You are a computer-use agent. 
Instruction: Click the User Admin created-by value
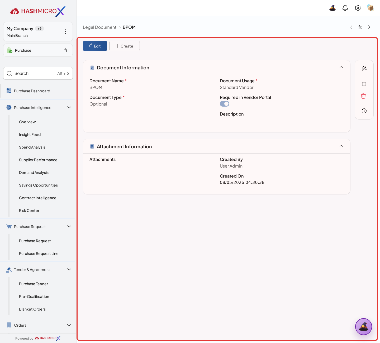pyautogui.click(x=231, y=166)
